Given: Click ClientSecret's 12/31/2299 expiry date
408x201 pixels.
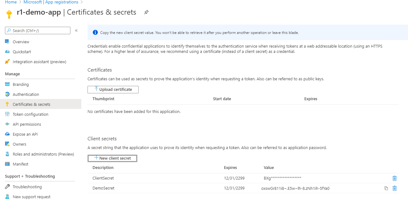Looking at the screenshot, I should click(234, 178).
